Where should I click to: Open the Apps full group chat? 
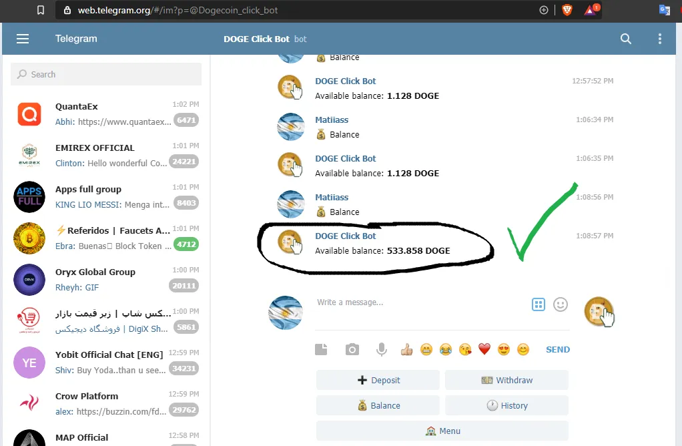point(106,197)
